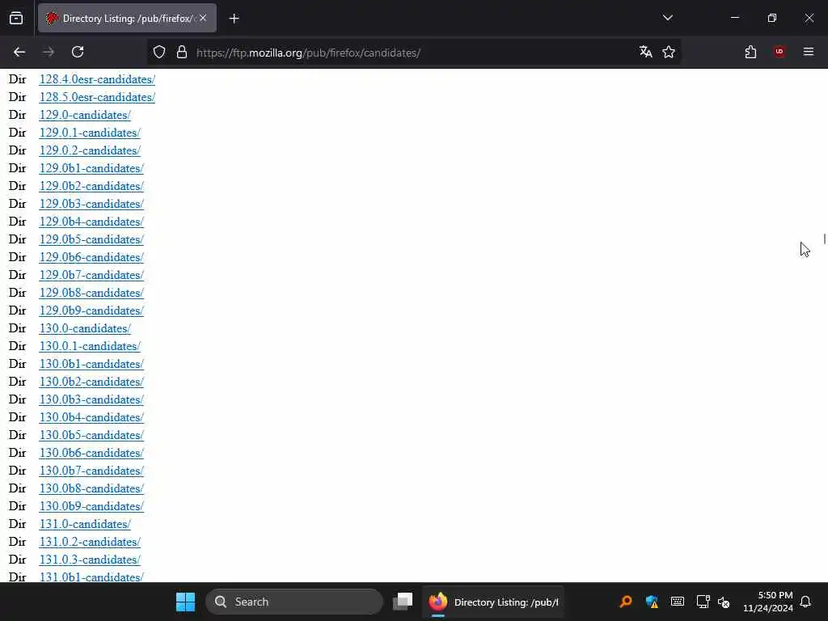828x621 pixels.
Task: Open the network display tray icon
Action: (703, 602)
